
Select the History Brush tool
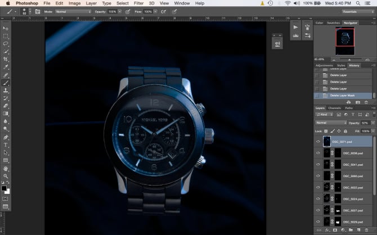(6, 98)
